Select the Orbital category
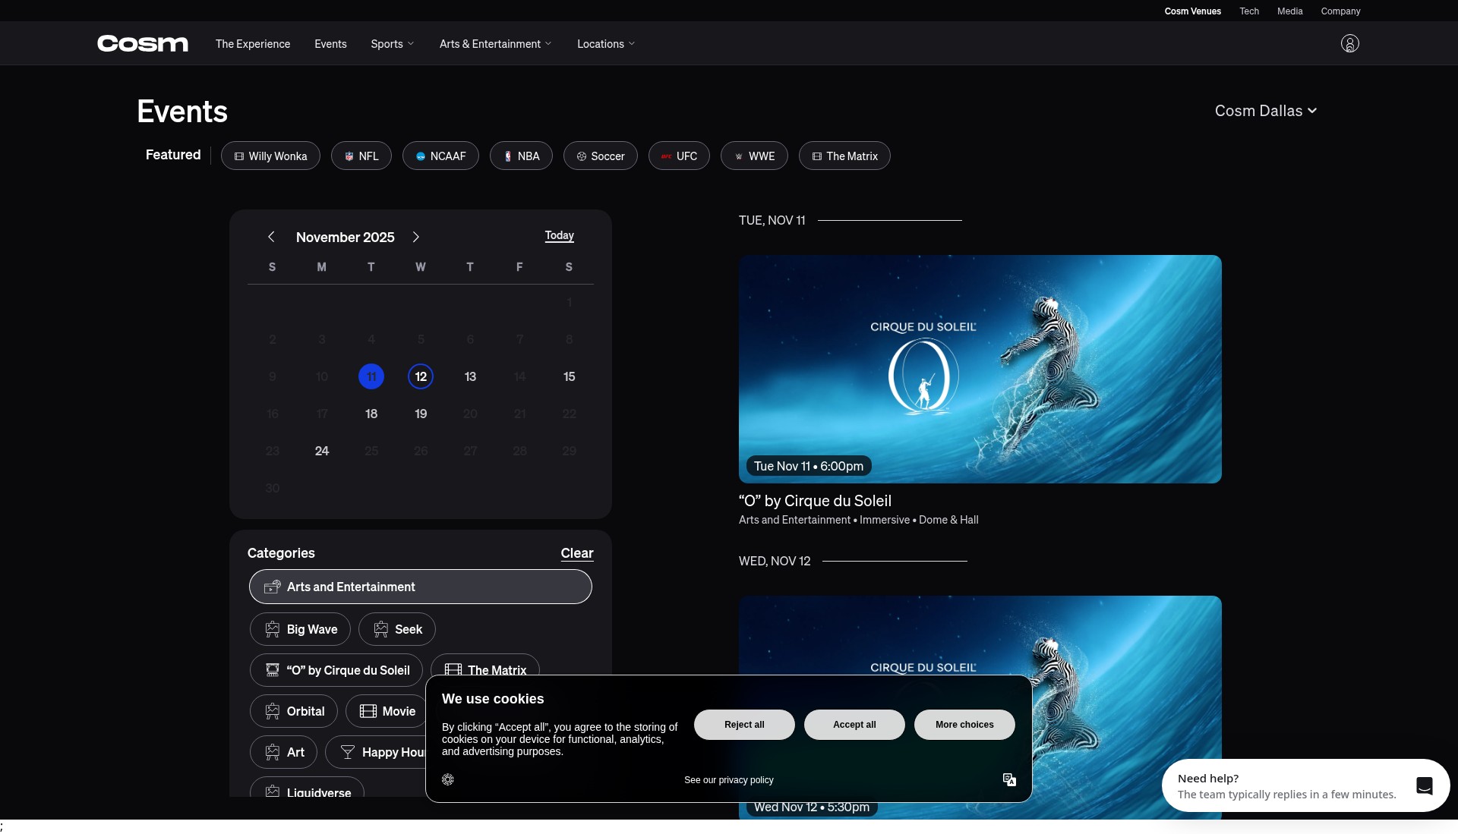 (294, 711)
